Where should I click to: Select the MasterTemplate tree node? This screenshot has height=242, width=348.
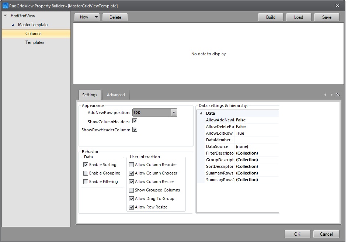[33, 25]
